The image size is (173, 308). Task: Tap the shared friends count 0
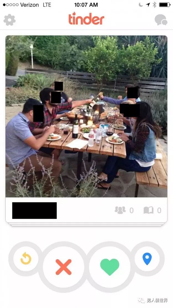point(131,211)
